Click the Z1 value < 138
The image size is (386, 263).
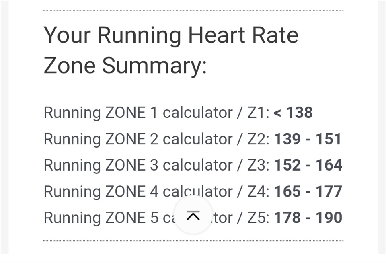click(x=293, y=113)
